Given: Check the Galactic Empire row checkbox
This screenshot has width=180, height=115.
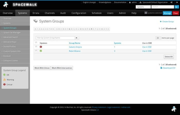Looking at the screenshot, I should point(36,47).
